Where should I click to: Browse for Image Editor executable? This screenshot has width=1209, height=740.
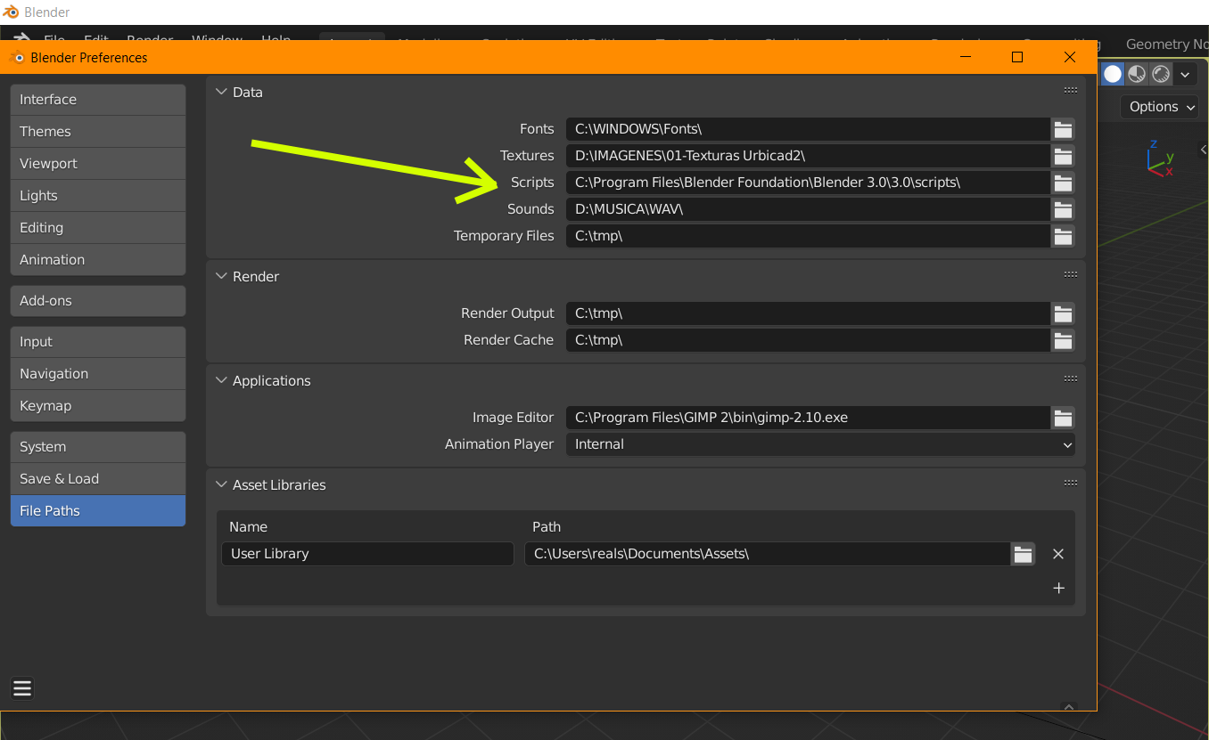pos(1063,418)
